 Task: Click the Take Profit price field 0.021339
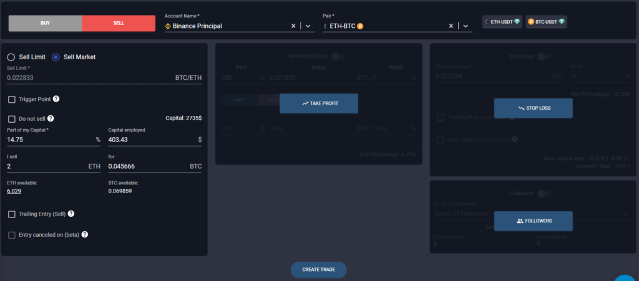318,78
